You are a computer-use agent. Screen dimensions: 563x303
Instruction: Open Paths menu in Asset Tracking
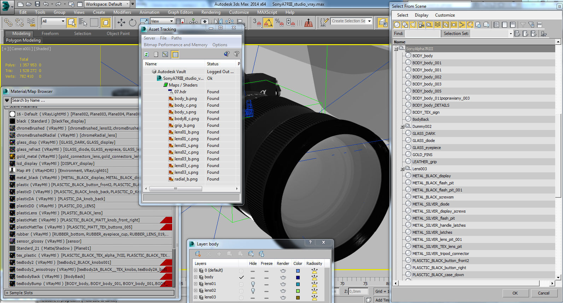176,38
